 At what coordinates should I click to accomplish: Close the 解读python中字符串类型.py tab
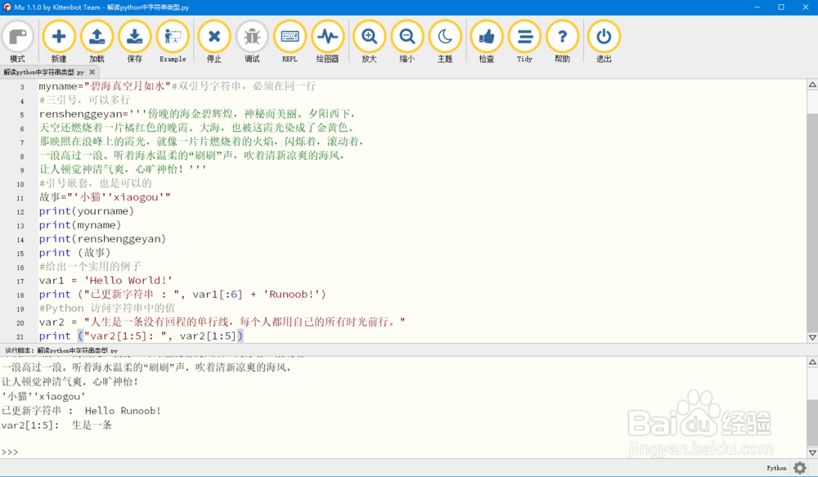92,72
